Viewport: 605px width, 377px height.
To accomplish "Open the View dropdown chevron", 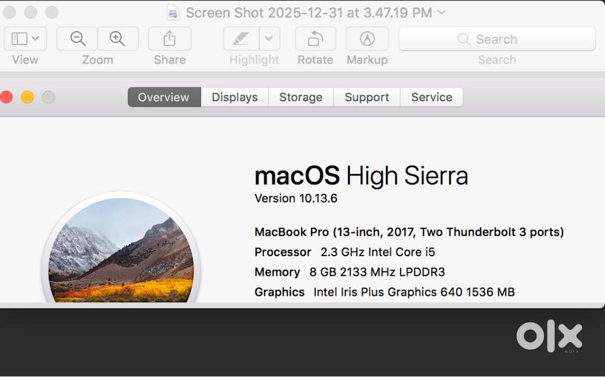I will click(36, 39).
